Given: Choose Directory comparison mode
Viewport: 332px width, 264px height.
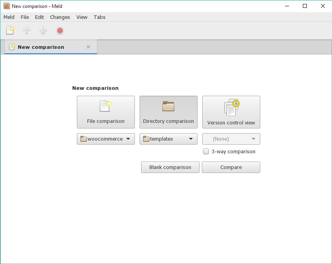Looking at the screenshot, I should 168,112.
